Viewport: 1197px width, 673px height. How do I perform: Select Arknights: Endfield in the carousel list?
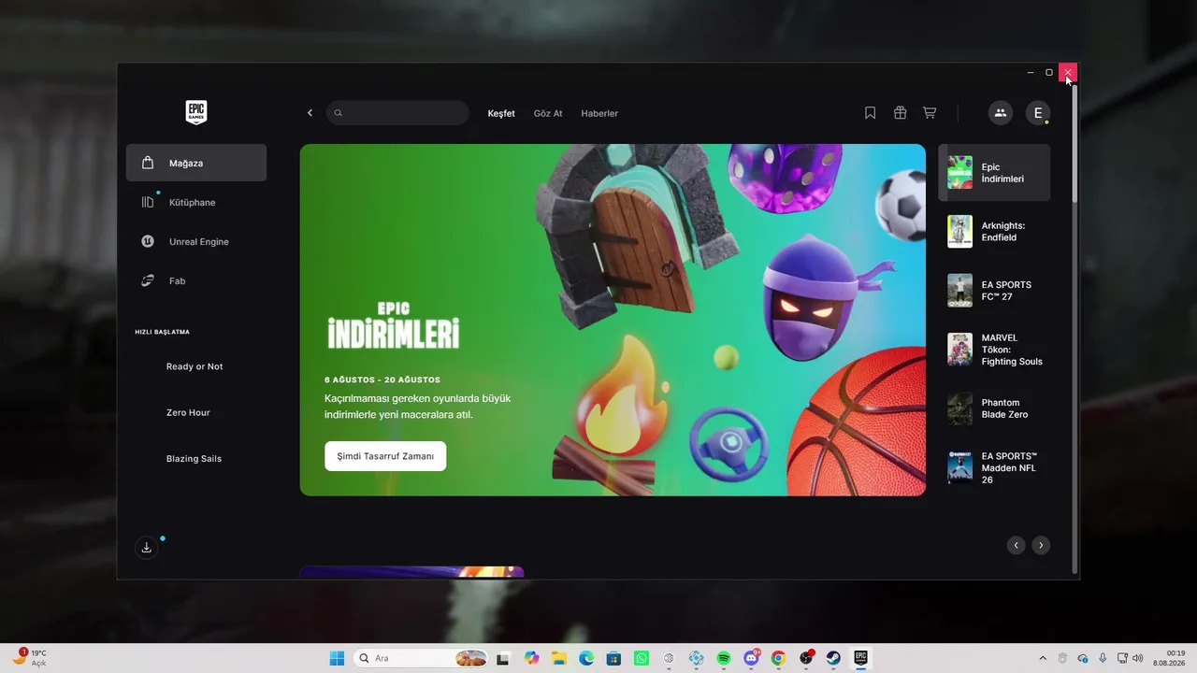click(994, 232)
